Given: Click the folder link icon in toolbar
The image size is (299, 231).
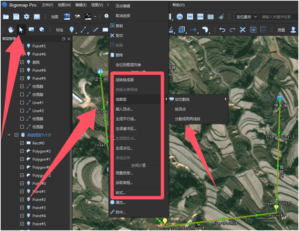Looking at the screenshot, I should pyautogui.click(x=210, y=17).
